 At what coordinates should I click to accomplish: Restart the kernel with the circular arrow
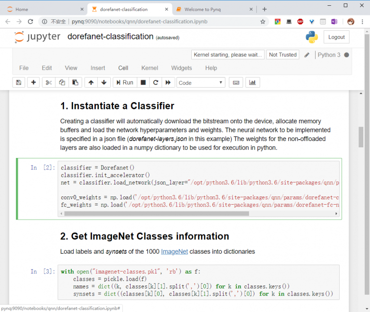pos(156,82)
